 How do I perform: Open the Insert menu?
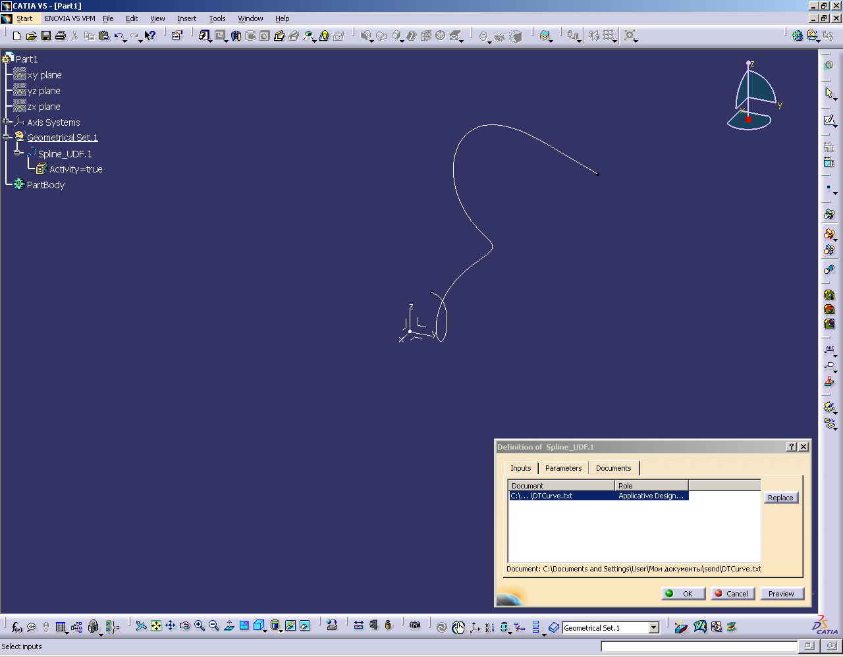click(x=186, y=18)
